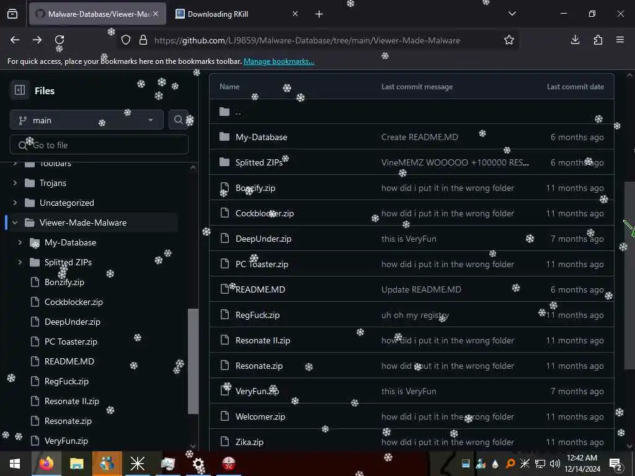The width and height of the screenshot is (635, 476).
Task: Open File Explorer from the taskbar
Action: (x=76, y=464)
